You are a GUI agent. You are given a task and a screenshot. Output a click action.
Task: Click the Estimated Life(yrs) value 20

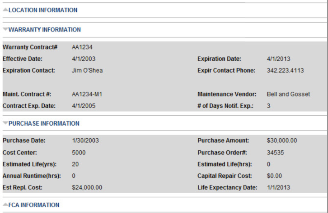tap(75, 164)
